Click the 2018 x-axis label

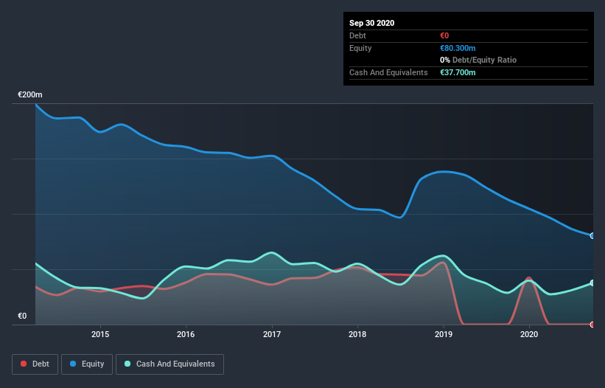click(357, 334)
